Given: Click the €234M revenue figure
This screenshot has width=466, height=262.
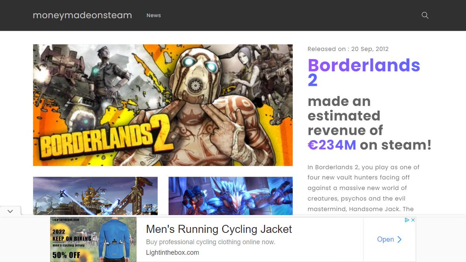Looking at the screenshot, I should (332, 145).
